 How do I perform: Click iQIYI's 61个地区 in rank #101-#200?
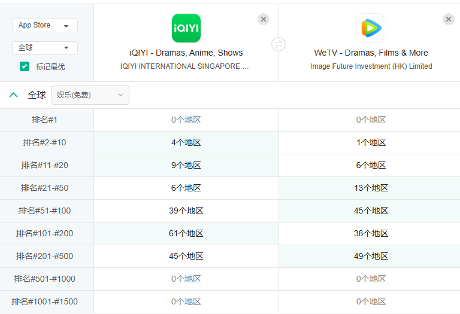pos(186,233)
